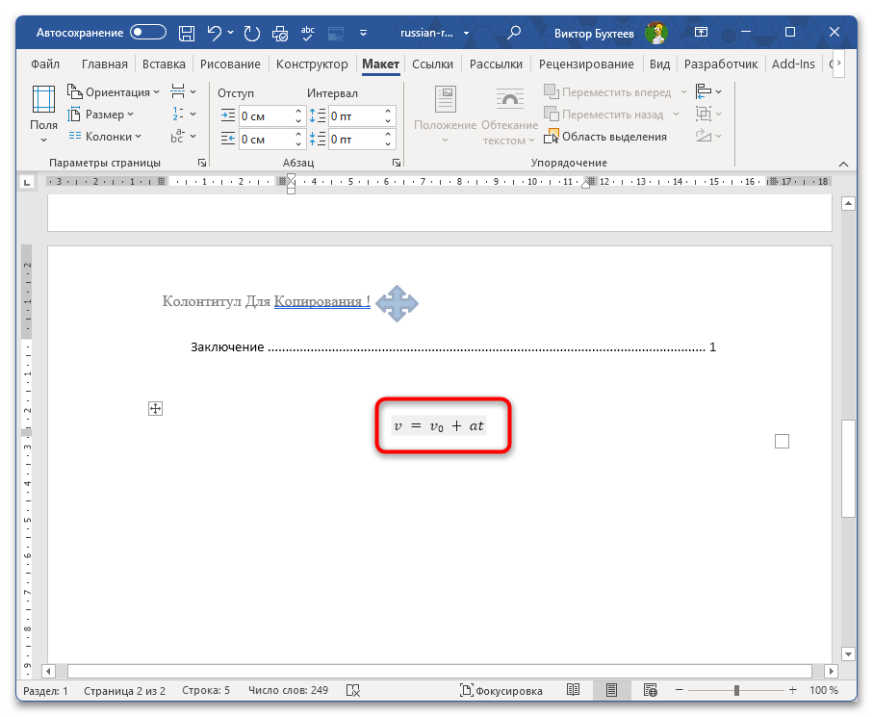Click account name Виктор Бухтеев
The image size is (873, 717).
594,34
